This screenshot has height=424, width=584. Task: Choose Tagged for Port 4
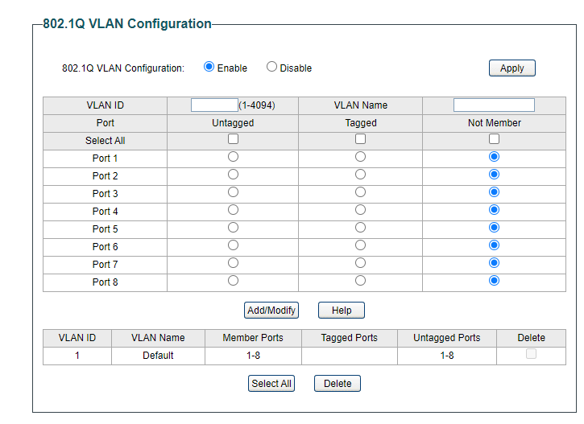pos(360,210)
